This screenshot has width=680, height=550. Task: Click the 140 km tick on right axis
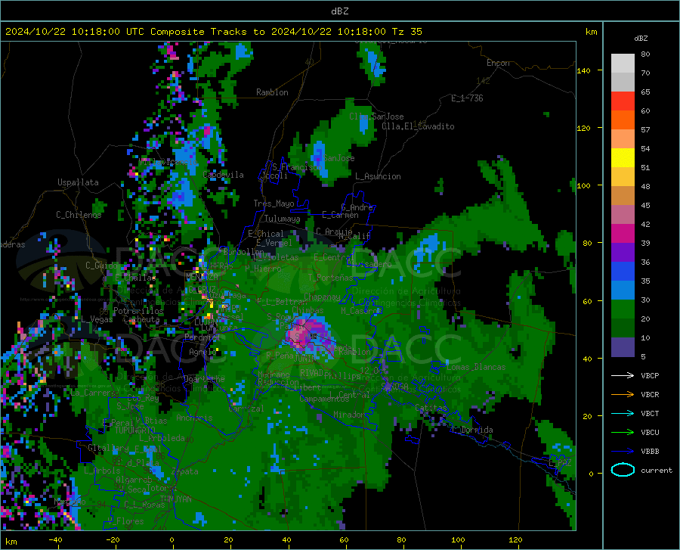tap(583, 70)
